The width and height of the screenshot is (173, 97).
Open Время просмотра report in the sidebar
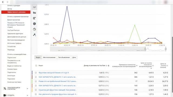tap(14, 20)
